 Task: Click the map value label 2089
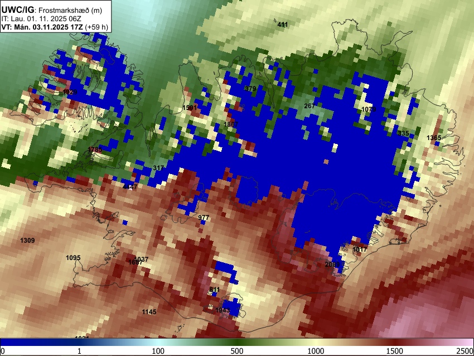pos(332,264)
